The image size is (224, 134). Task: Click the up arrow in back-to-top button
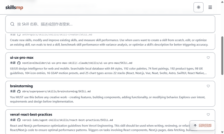click(x=195, y=126)
